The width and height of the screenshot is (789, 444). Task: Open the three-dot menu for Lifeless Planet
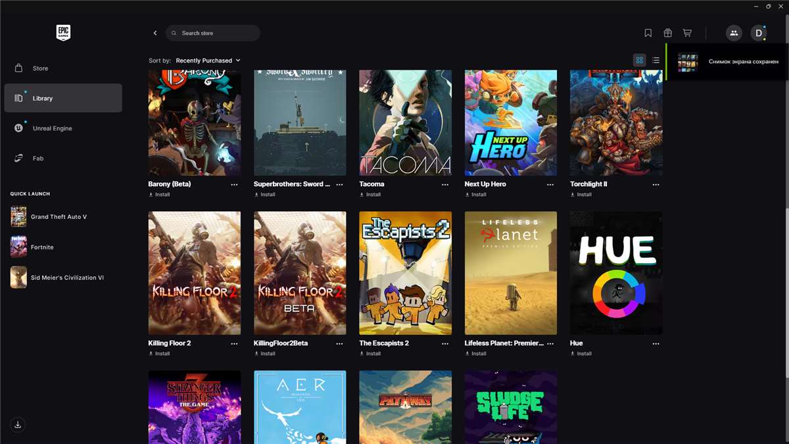click(550, 344)
